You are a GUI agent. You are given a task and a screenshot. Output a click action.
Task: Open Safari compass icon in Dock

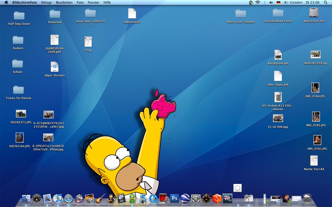pyautogui.click(x=68, y=199)
